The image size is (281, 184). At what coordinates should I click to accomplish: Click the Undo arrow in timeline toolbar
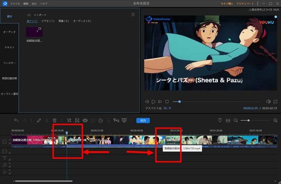16,120
